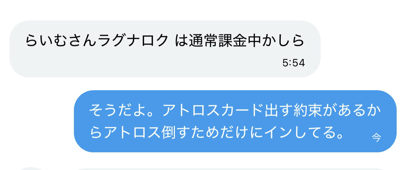
Task: Click empty chat area right of gray bubble
Action: (363, 49)
